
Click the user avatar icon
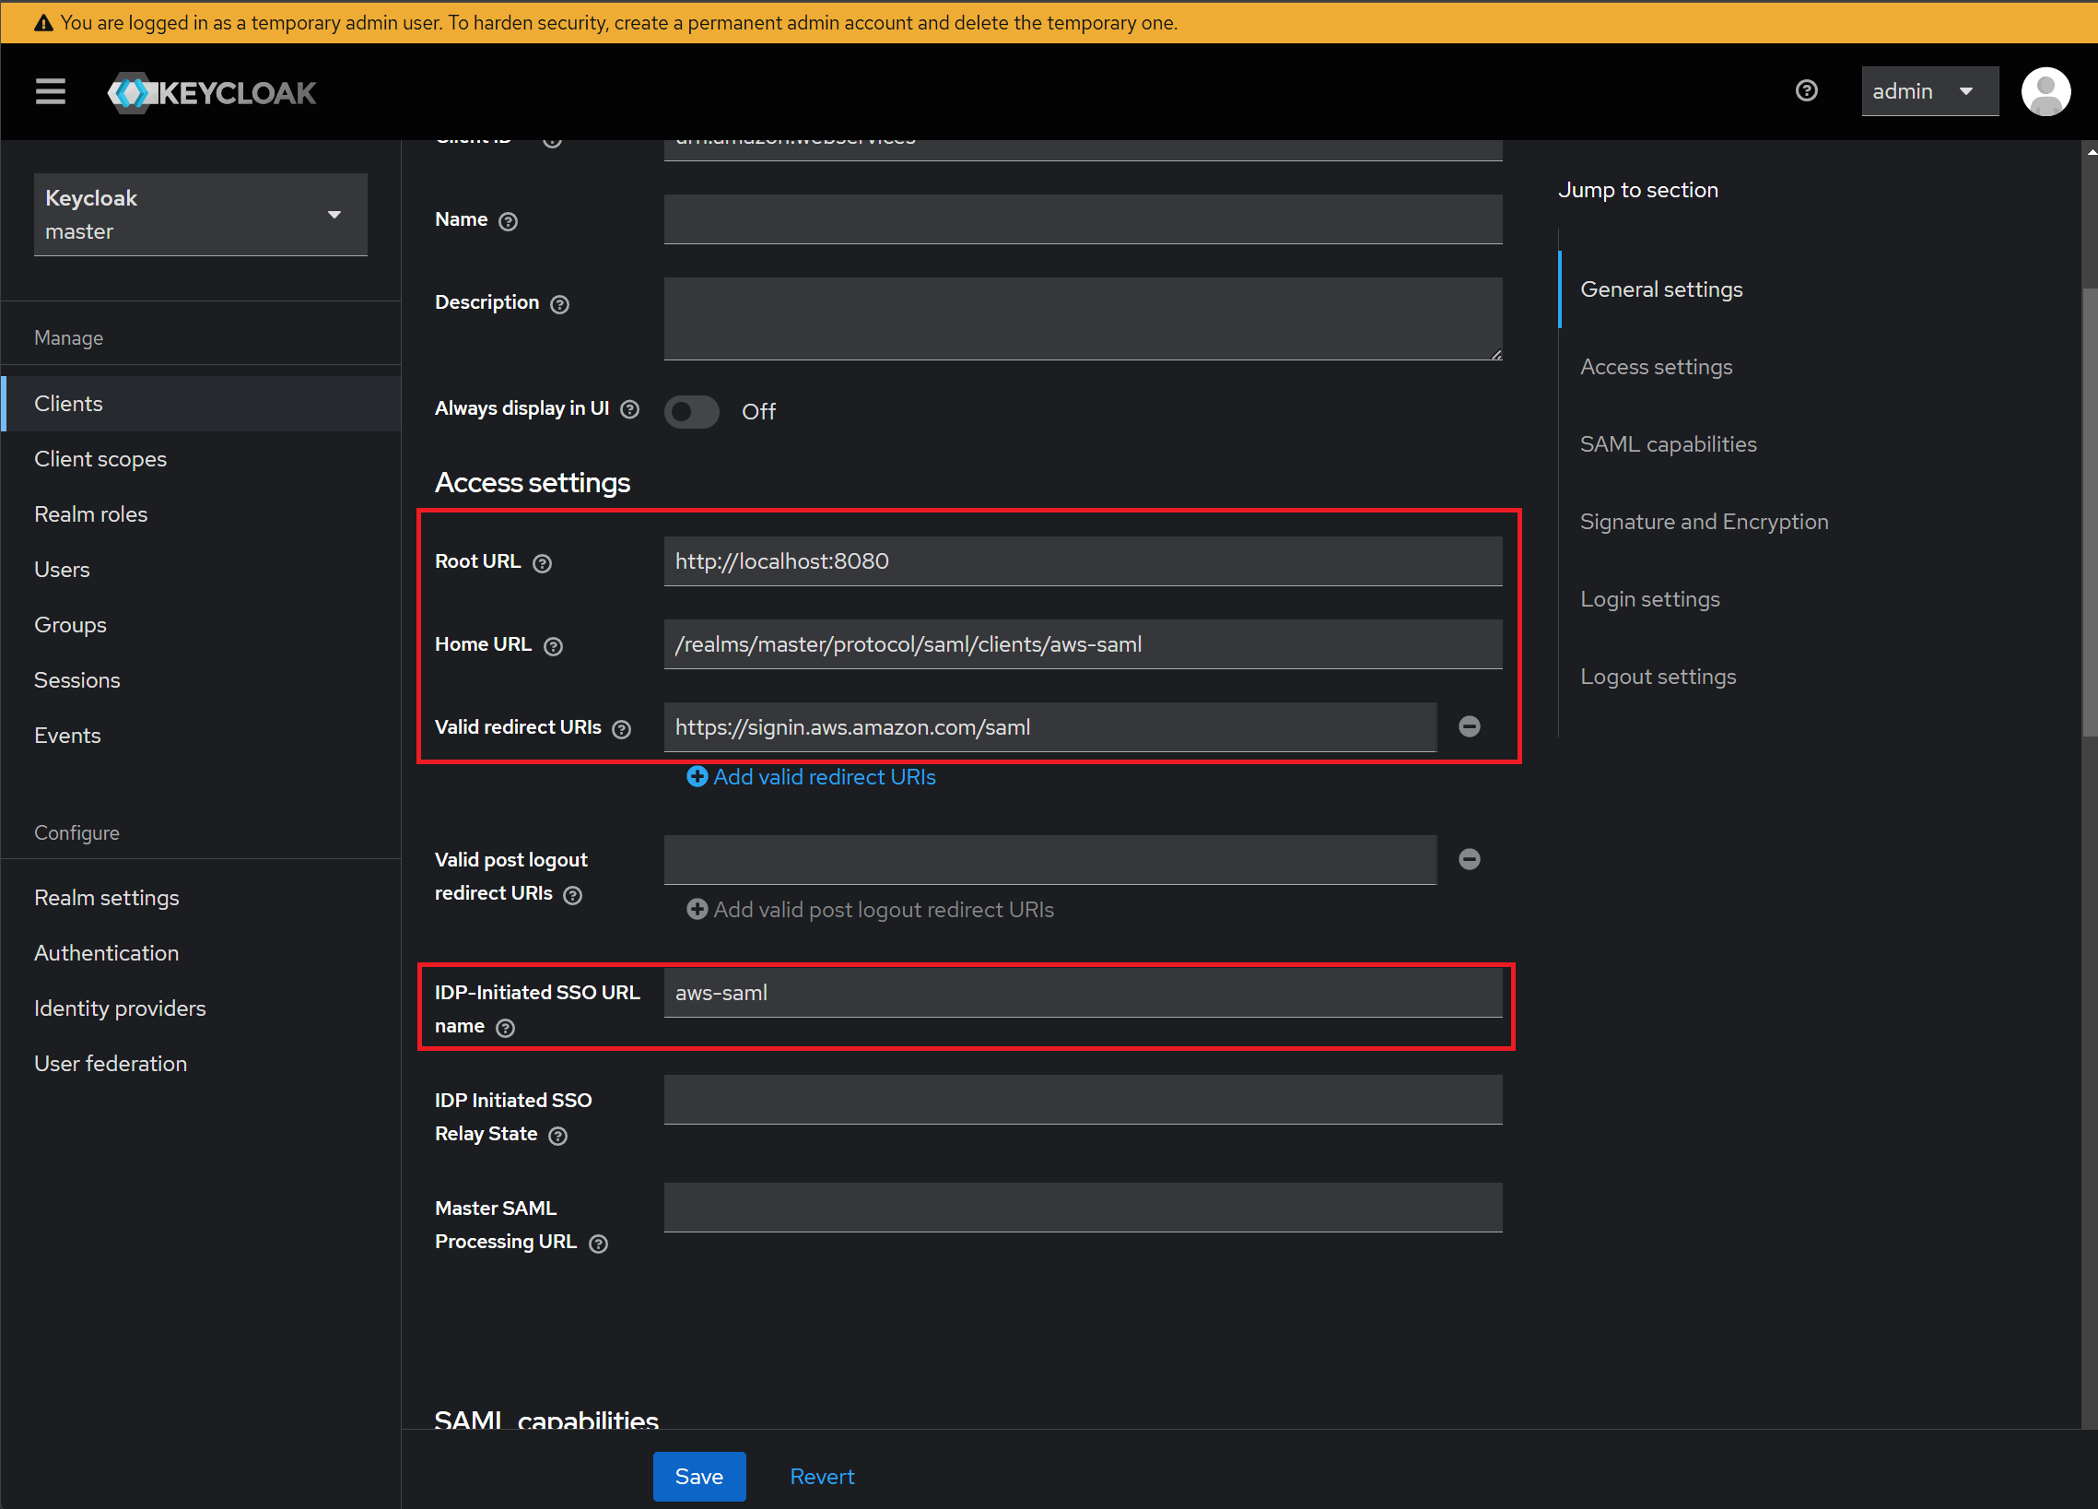pos(2045,91)
